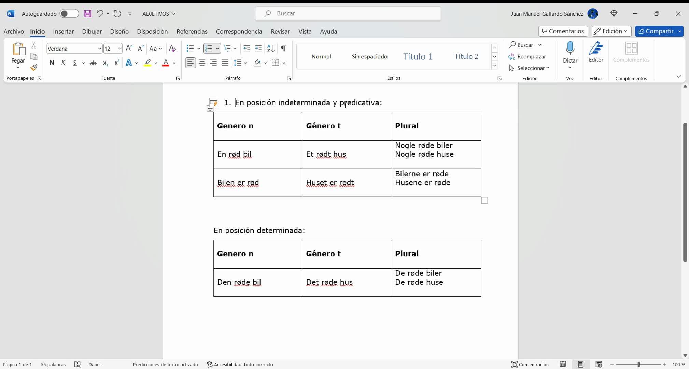This screenshot has width=689, height=369.
Task: Toggle bold with the N button
Action: click(52, 63)
